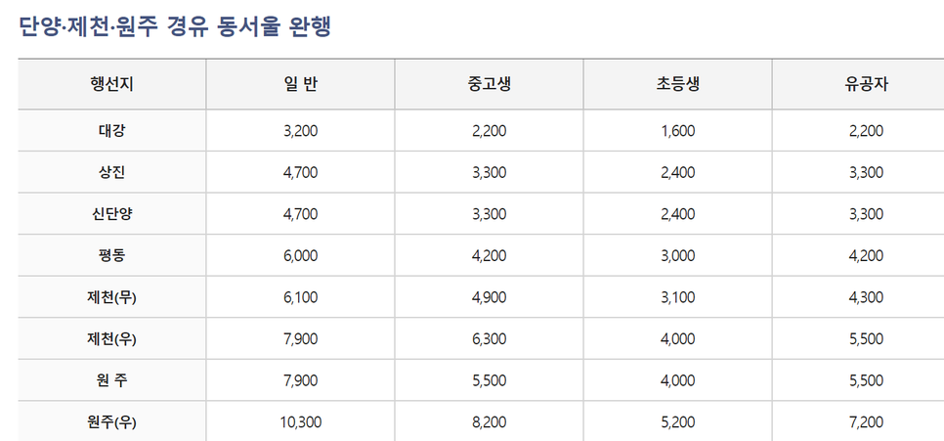Viewport: 944px width, 441px height.
Task: Click the 중고생 column header
Action: pos(489,84)
